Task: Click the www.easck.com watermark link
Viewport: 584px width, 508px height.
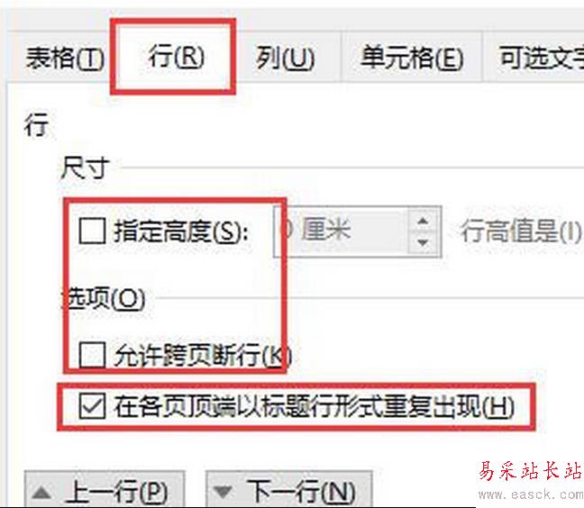Action: (x=531, y=494)
